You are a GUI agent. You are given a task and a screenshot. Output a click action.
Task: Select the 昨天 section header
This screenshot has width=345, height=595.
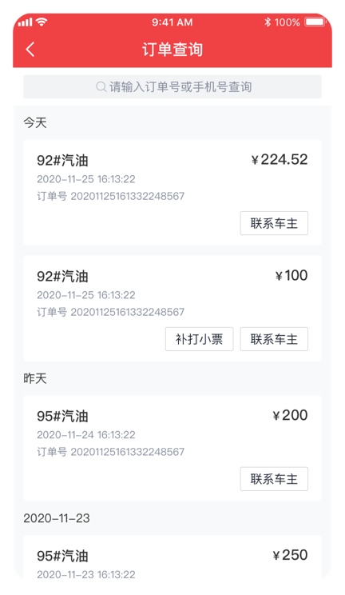(x=35, y=378)
